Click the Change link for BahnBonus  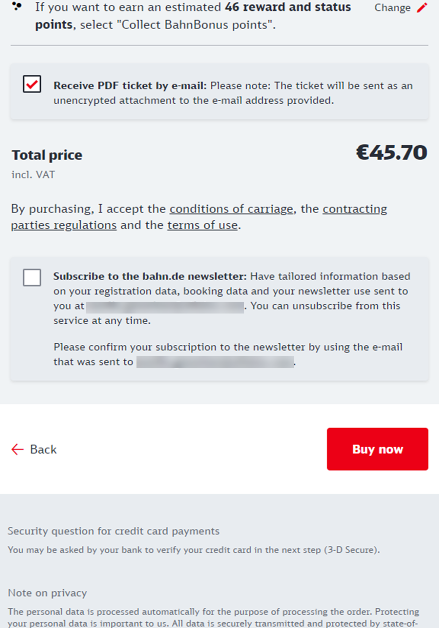click(x=392, y=7)
